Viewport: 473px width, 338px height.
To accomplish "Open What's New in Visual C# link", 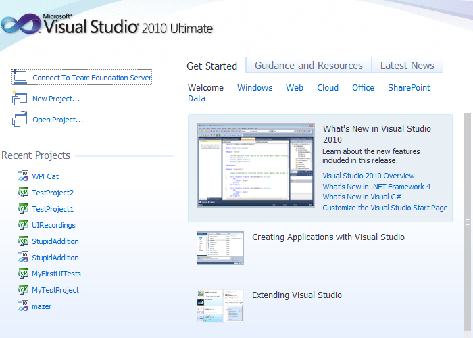I will 362,197.
